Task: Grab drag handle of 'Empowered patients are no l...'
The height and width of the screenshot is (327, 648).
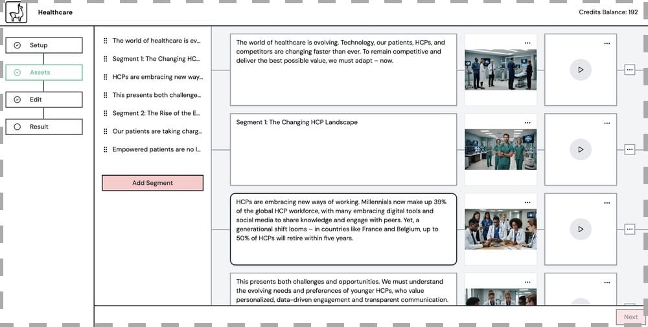Action: click(x=106, y=150)
